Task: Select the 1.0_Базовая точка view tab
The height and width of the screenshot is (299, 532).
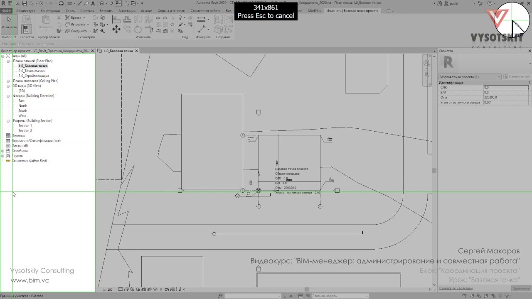Action: (x=118, y=51)
